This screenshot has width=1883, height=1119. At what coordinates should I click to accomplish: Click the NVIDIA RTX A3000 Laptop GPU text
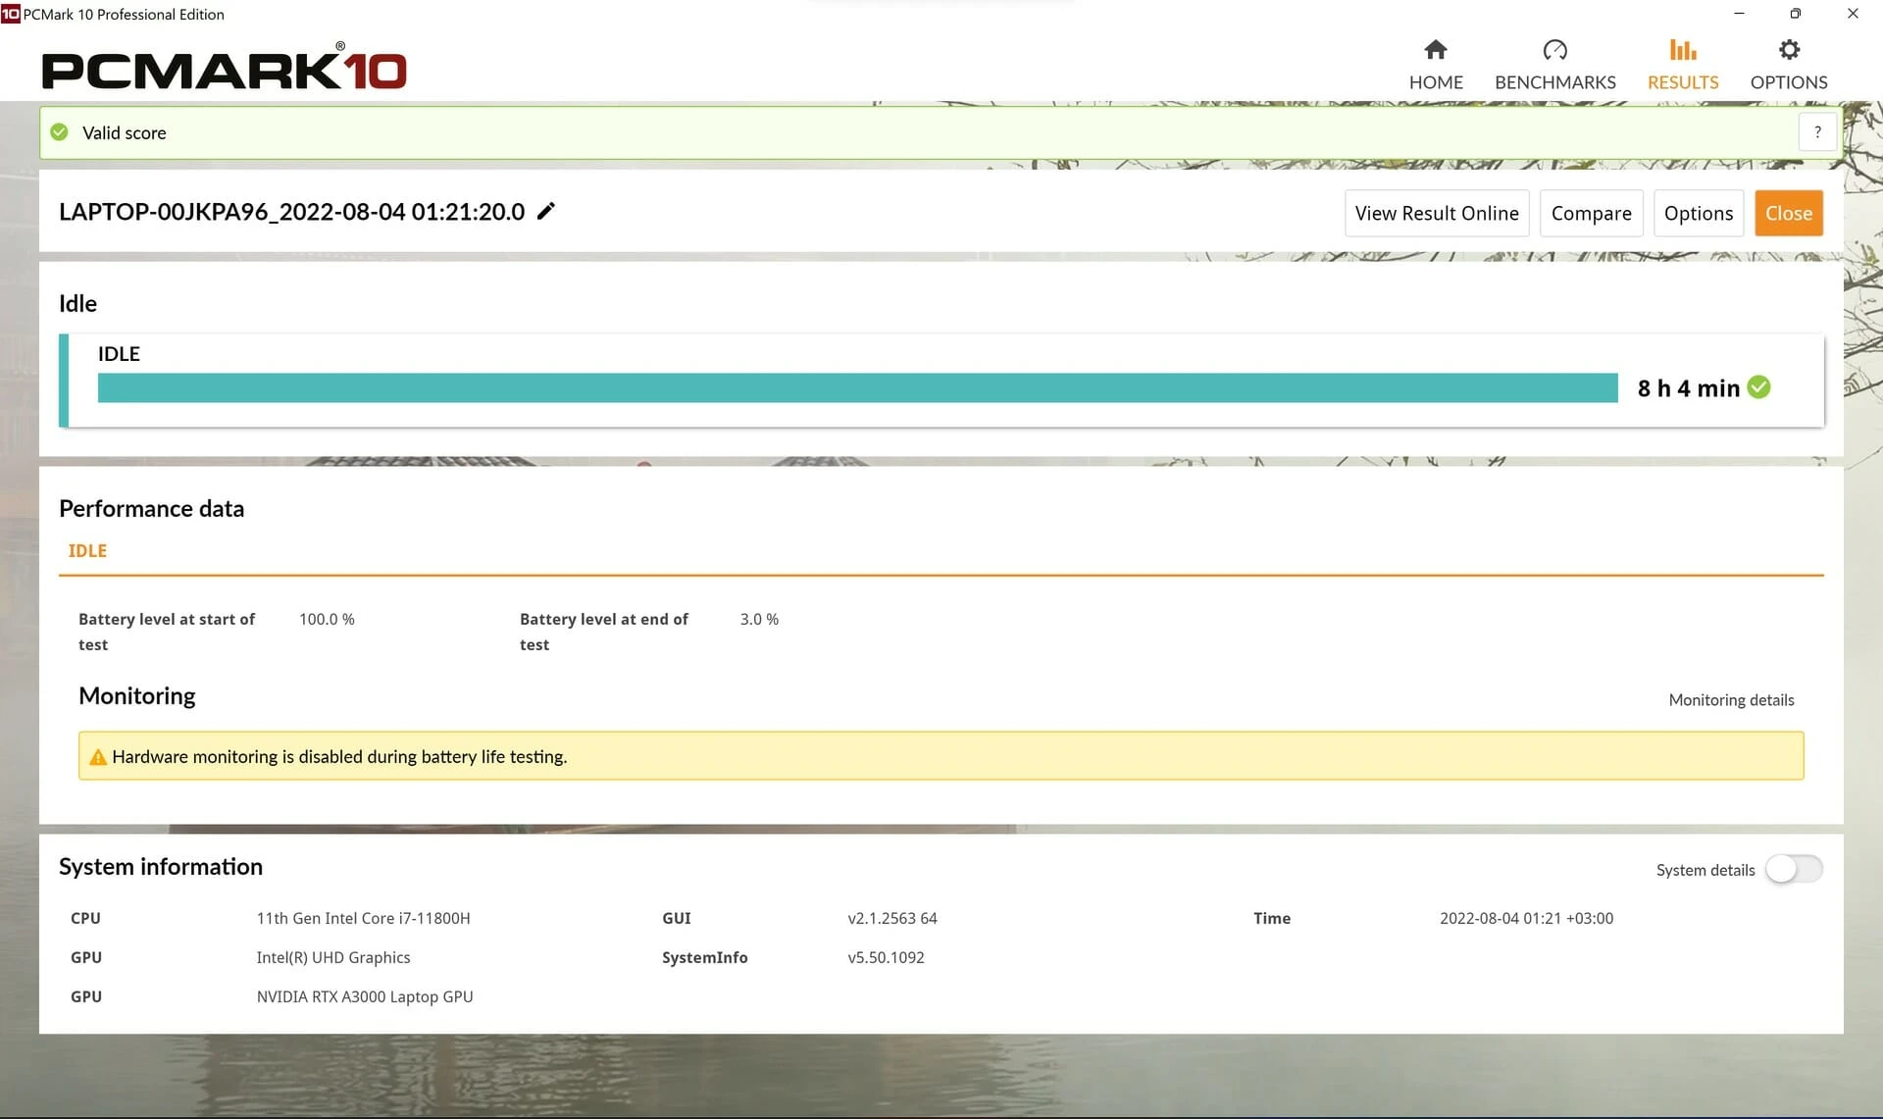(365, 997)
